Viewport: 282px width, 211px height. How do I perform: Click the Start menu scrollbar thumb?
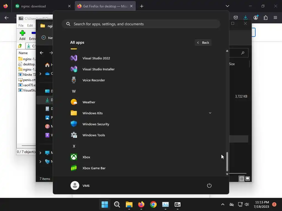coord(227,162)
